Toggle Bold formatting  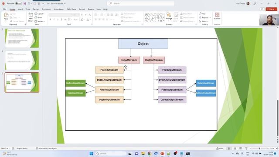tap(51, 19)
